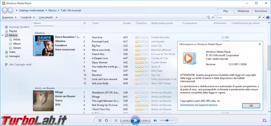Start playback with the Play button

(x=135, y=120)
